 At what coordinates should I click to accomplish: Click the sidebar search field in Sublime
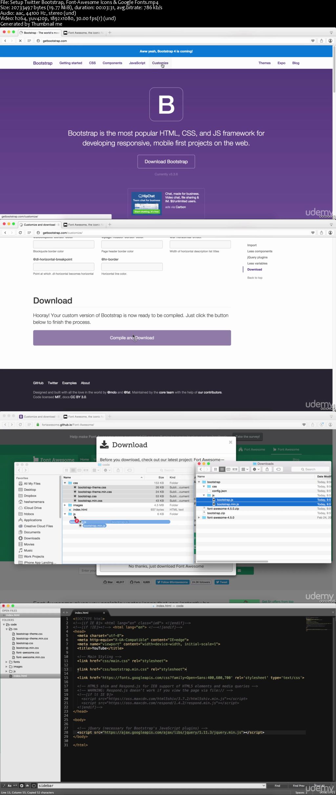pyautogui.click(x=152, y=786)
